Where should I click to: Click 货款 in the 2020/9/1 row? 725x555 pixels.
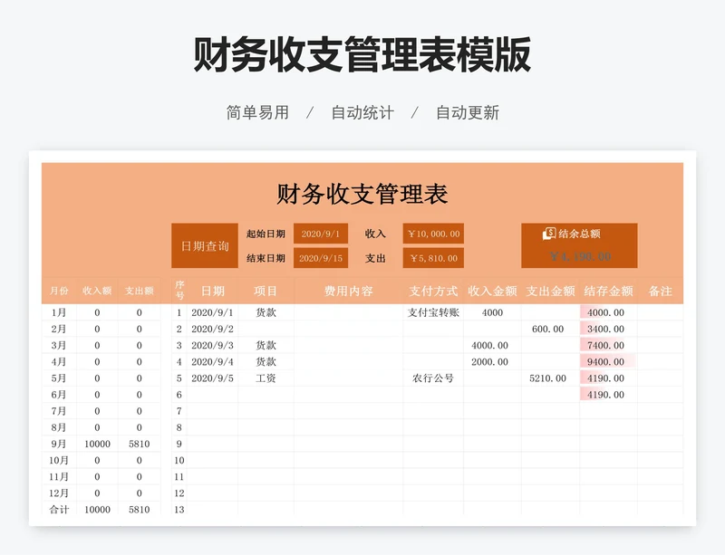266,313
